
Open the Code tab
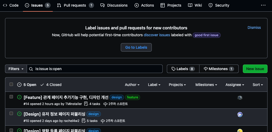coord(11,5)
